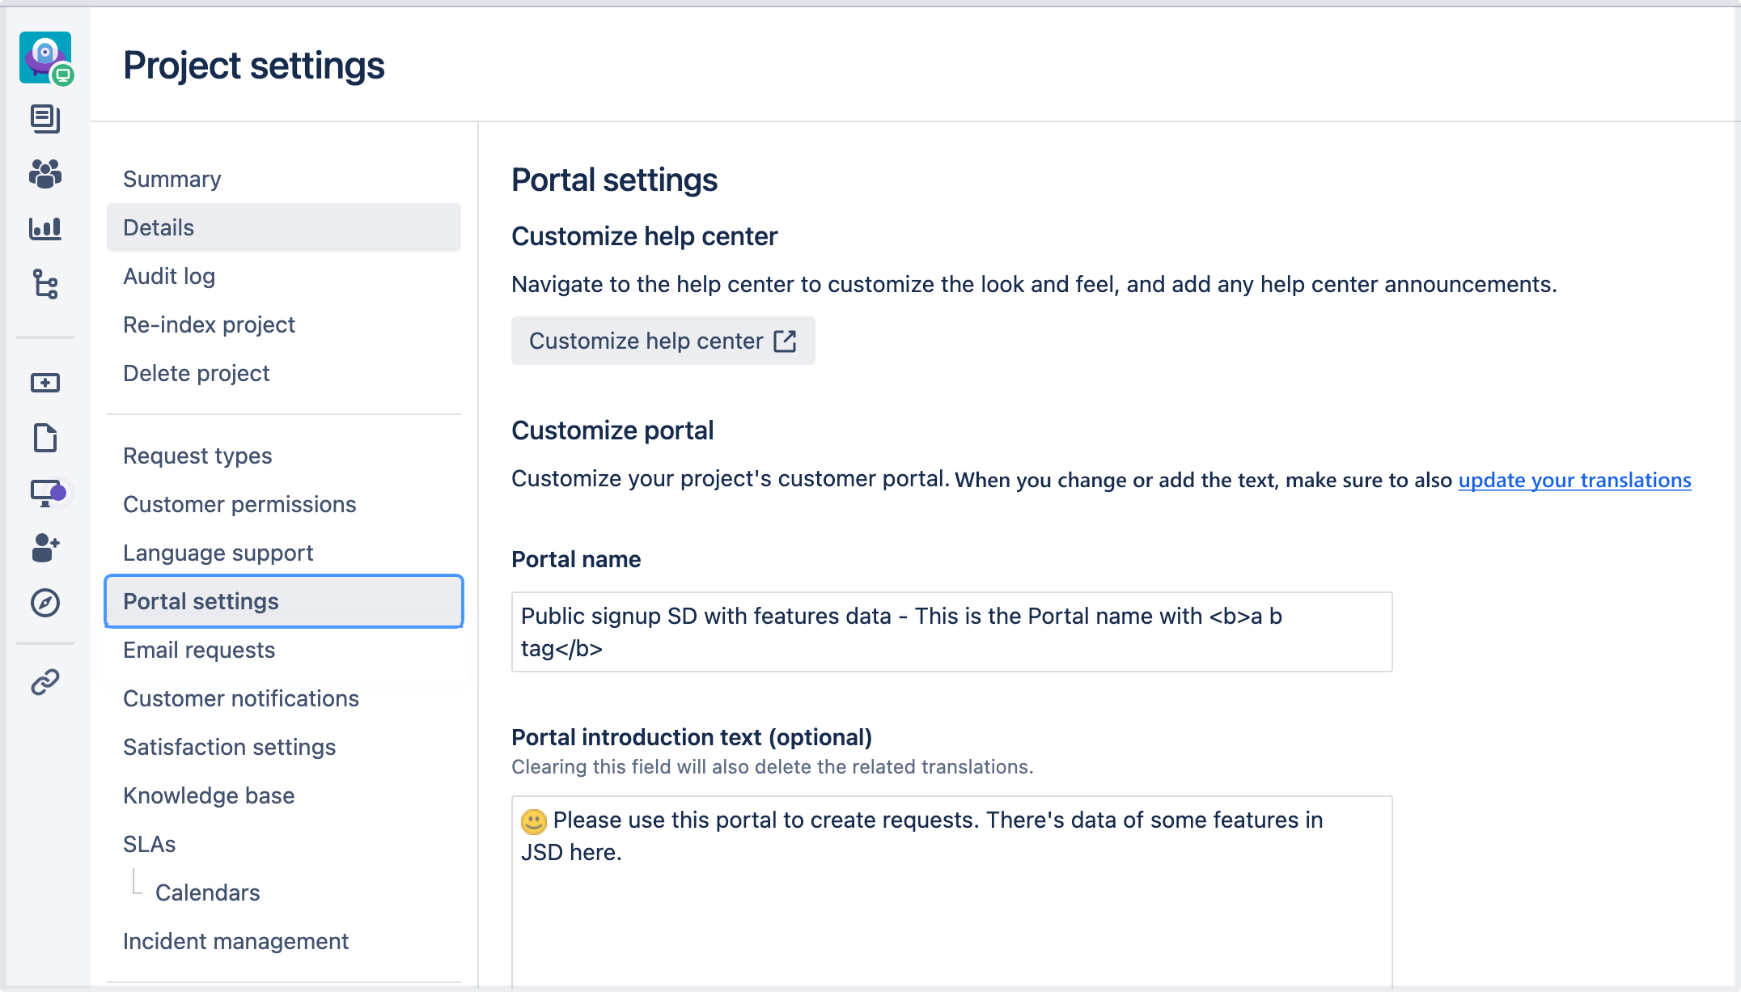
Task: Open the blank page document icon
Action: 45,438
